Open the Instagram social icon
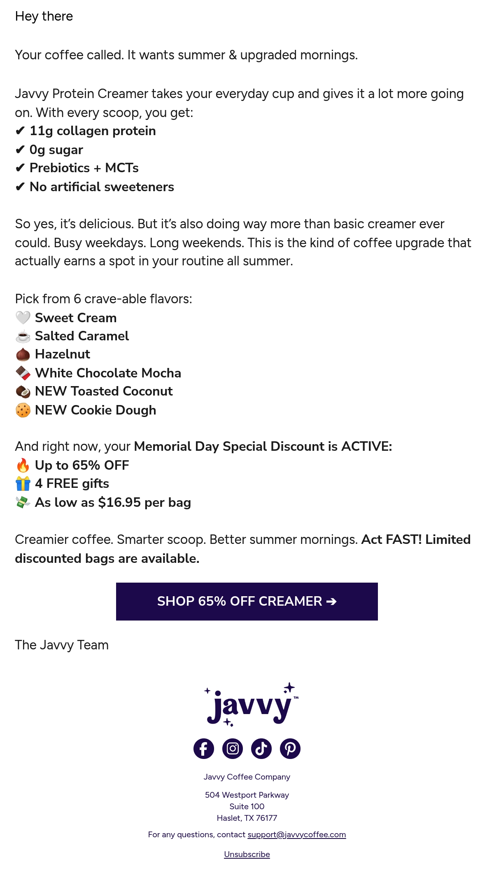The width and height of the screenshot is (494, 890). point(233,749)
